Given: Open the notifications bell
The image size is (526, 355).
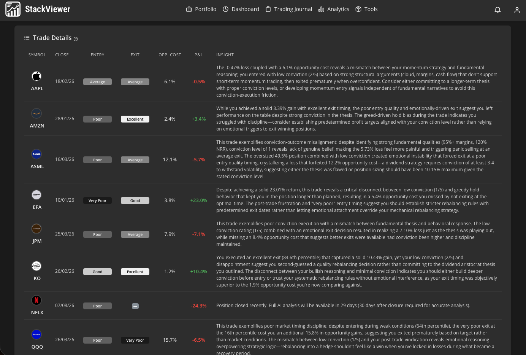Looking at the screenshot, I should pyautogui.click(x=497, y=10).
